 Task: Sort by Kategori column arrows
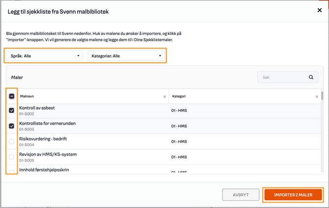coord(317,97)
